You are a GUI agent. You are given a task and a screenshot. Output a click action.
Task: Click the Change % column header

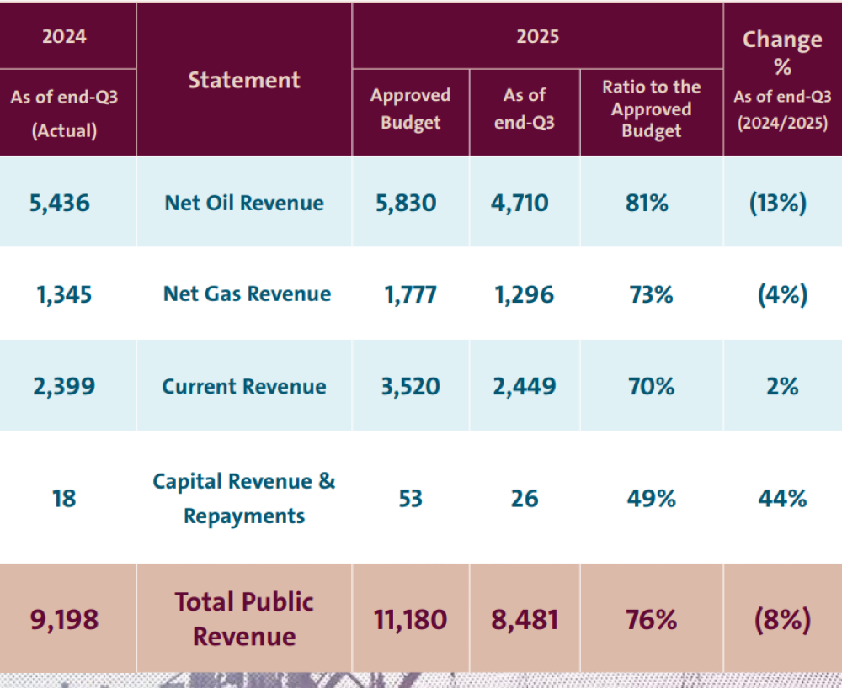coord(782,50)
